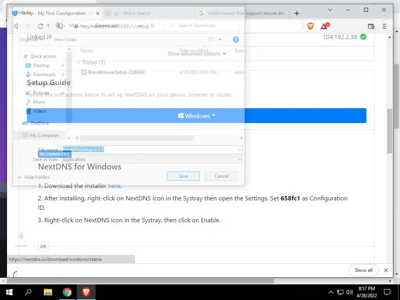400x300 pixels.
Task: Launch File Explorer from the taskbar
Action: [x=48, y=292]
